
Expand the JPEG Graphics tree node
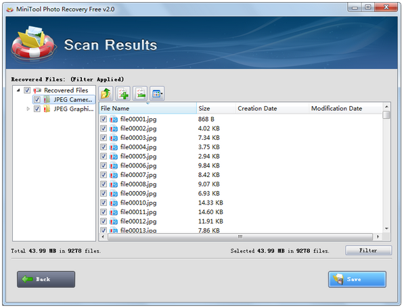pyautogui.click(x=28, y=109)
